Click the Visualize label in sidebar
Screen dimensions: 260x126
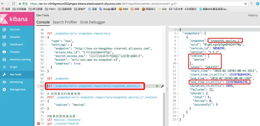15,37
